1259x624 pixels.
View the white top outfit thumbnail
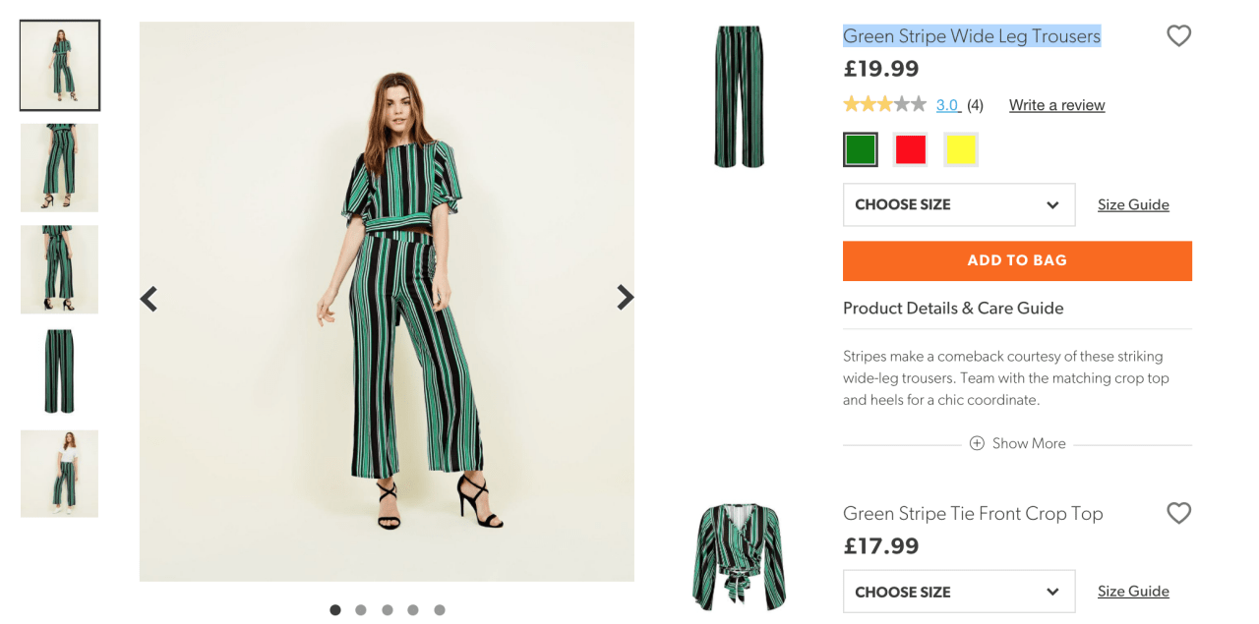(x=59, y=474)
